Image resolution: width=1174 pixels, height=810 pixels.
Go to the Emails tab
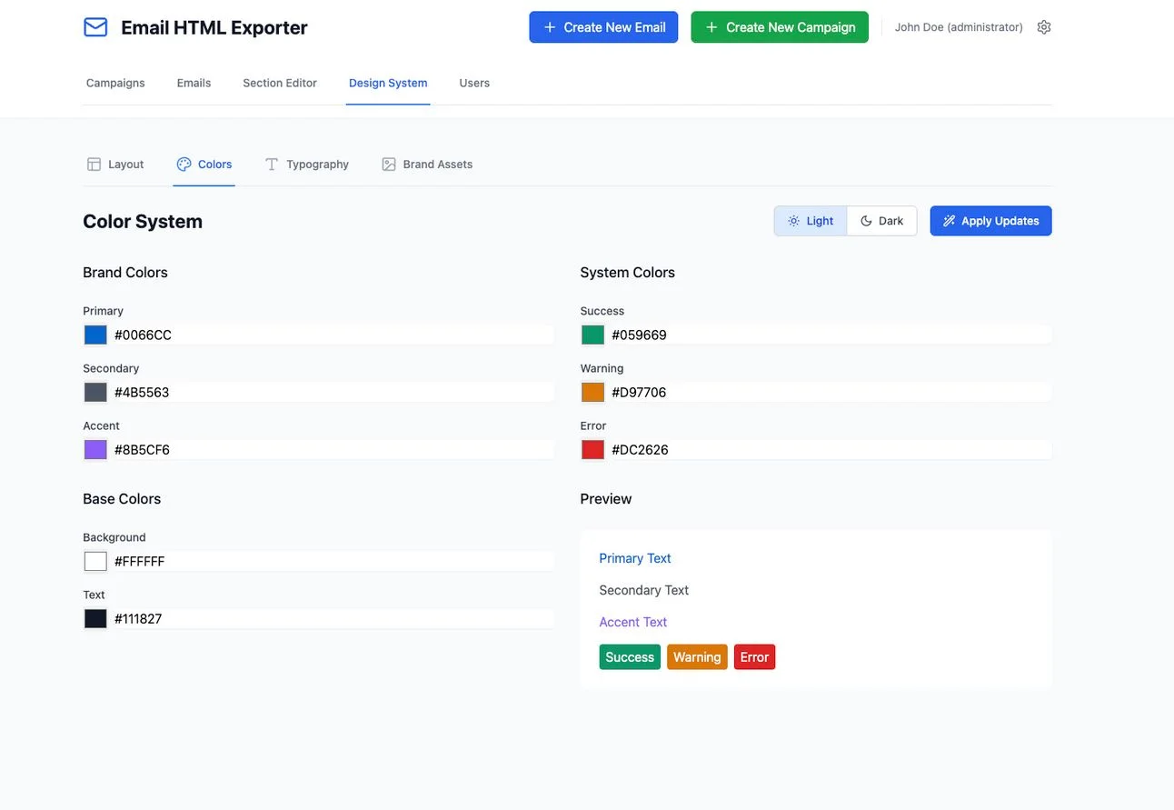pos(194,83)
